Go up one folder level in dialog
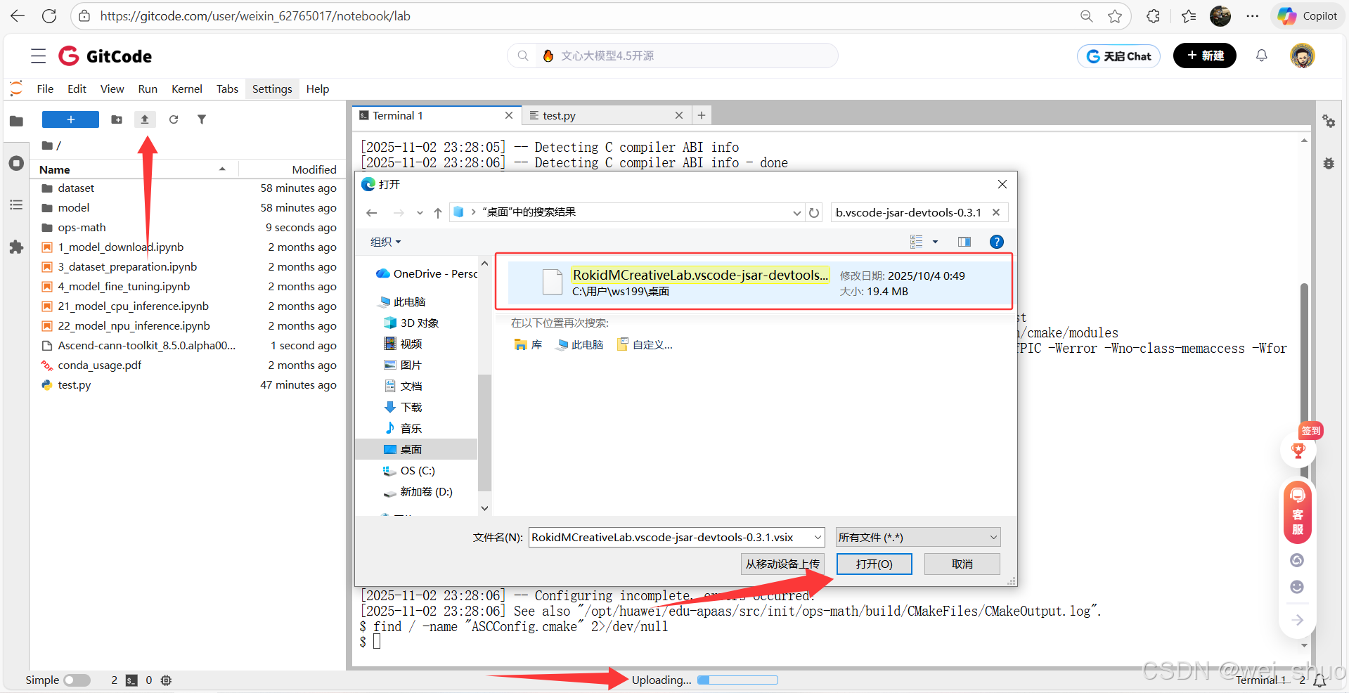This screenshot has width=1349, height=693. pyautogui.click(x=438, y=213)
